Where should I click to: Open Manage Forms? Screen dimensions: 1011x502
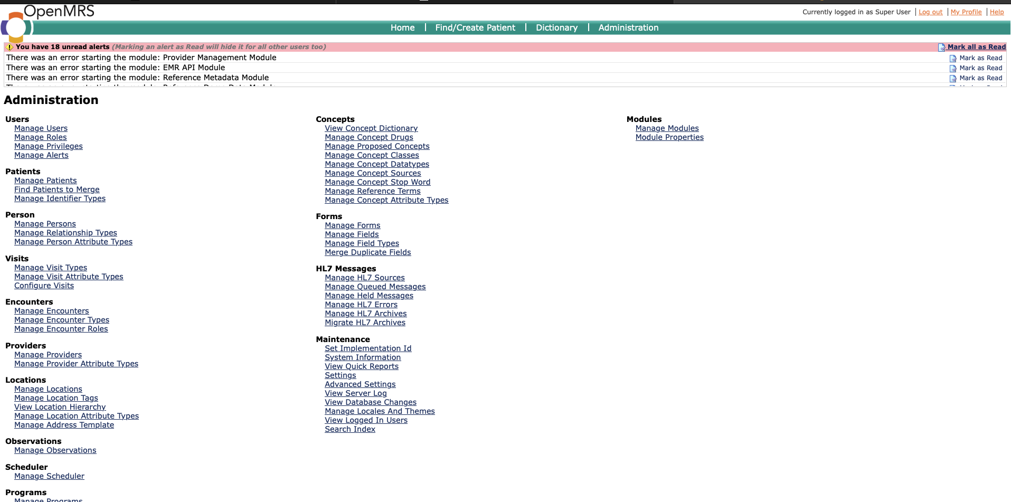point(352,225)
